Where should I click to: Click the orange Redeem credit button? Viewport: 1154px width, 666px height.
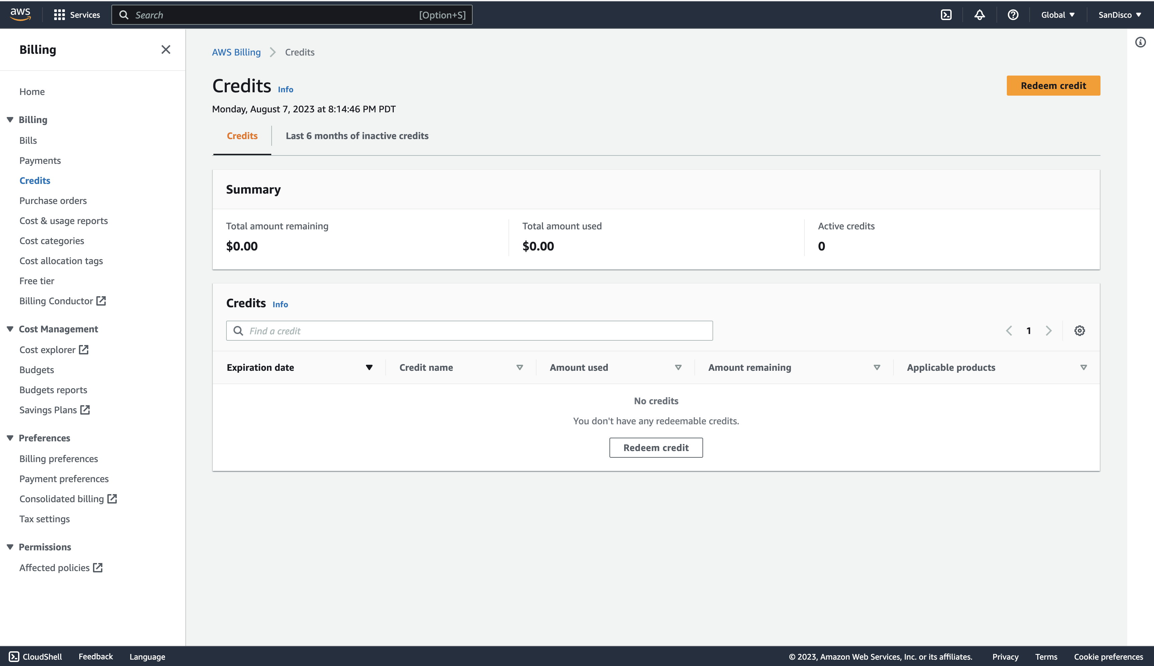[x=1053, y=86]
